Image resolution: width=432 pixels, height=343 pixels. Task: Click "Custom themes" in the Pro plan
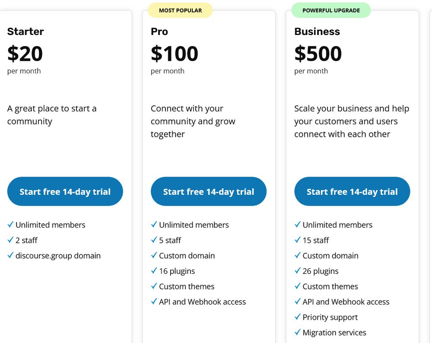(187, 286)
